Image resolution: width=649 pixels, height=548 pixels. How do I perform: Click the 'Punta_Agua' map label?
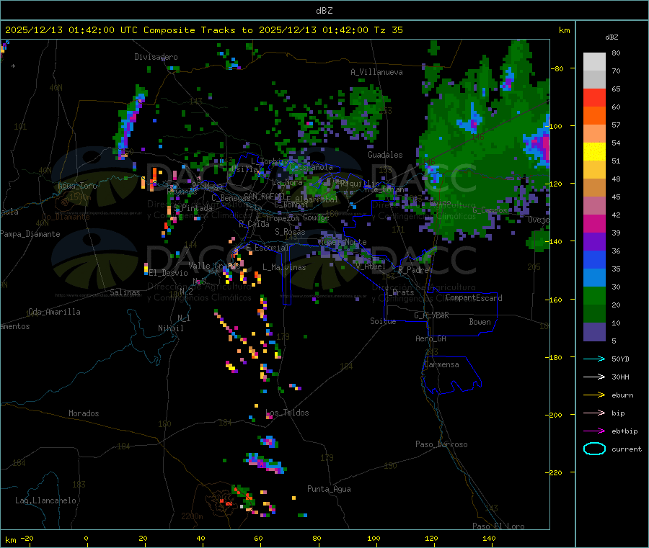point(329,489)
